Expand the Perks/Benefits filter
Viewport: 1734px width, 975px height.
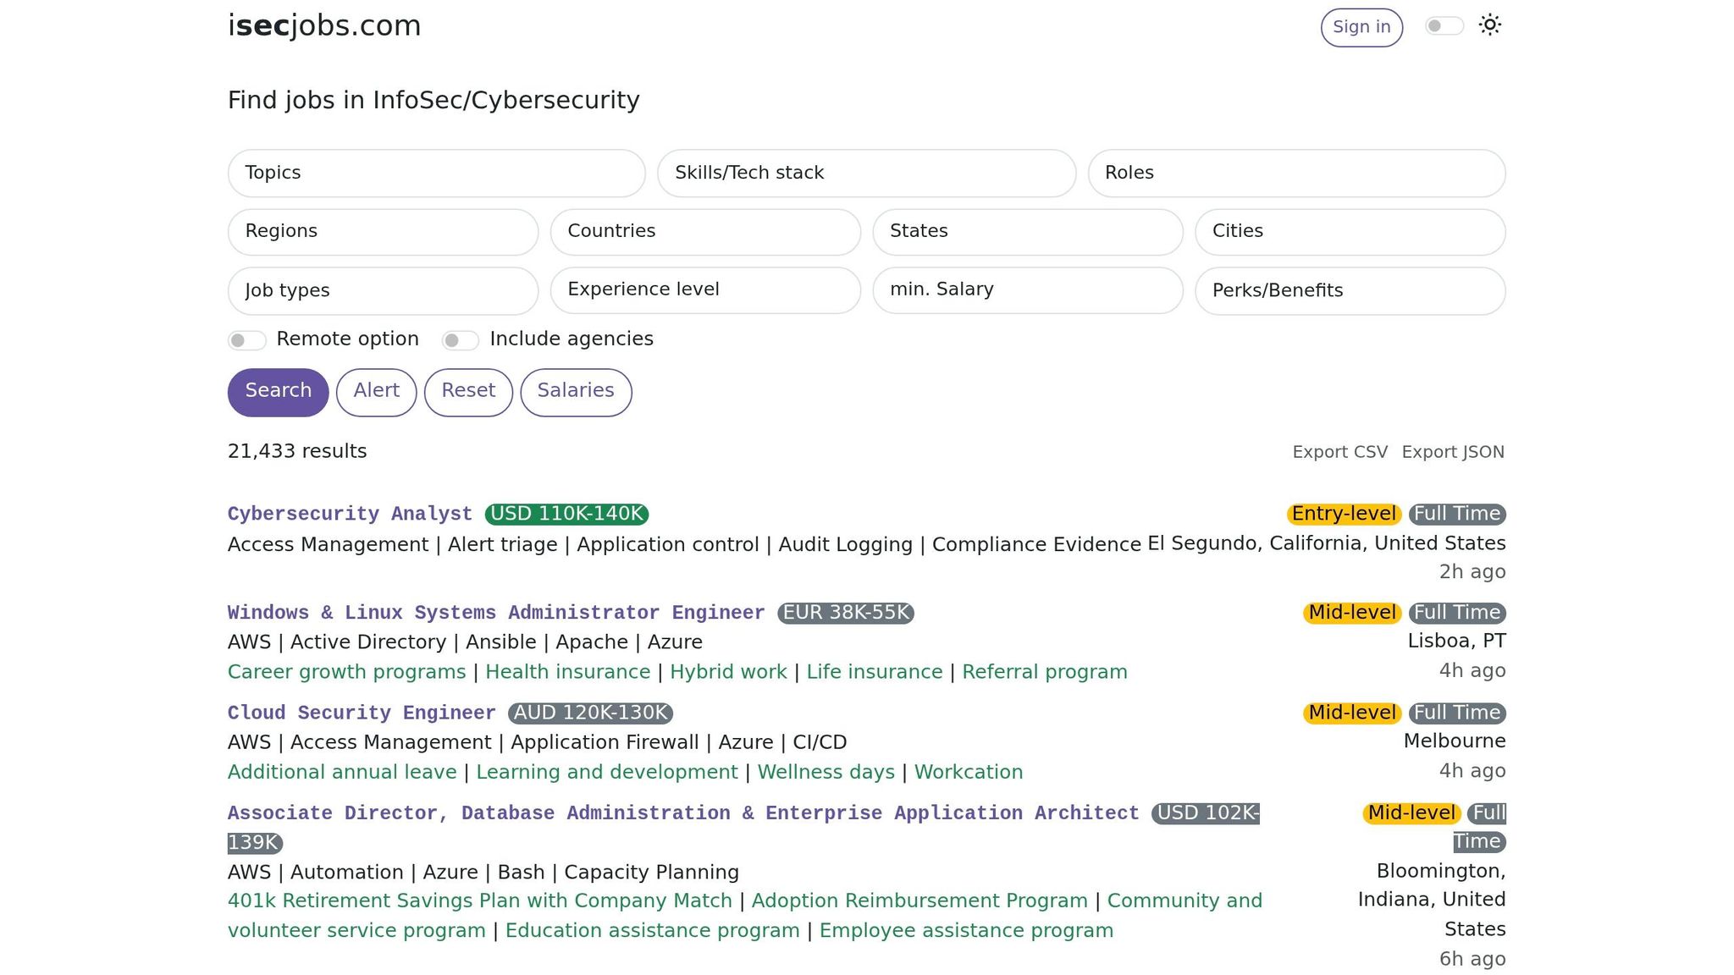(x=1350, y=291)
